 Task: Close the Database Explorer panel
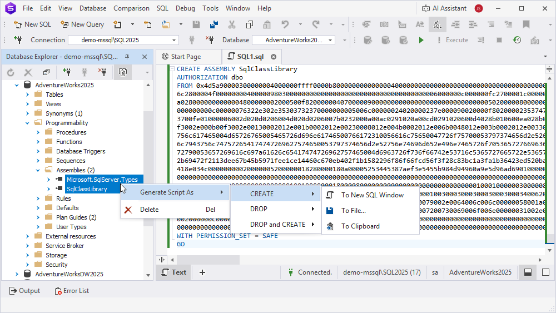[145, 57]
